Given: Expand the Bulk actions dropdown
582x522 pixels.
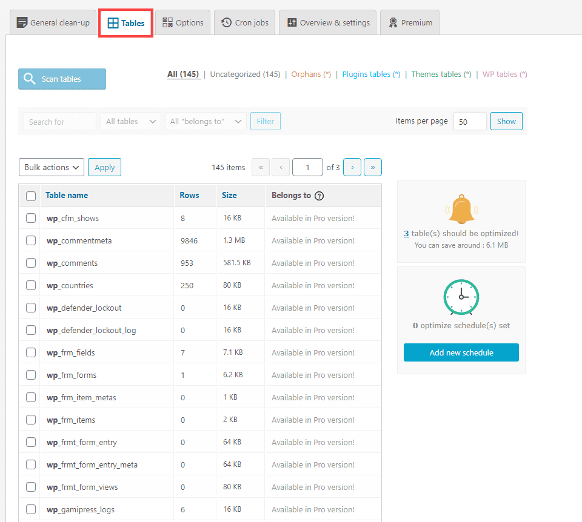Looking at the screenshot, I should tap(52, 167).
